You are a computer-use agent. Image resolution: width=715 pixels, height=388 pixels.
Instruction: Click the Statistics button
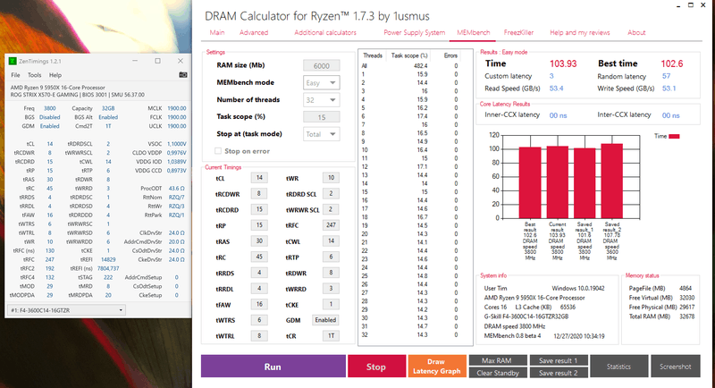pos(618,367)
